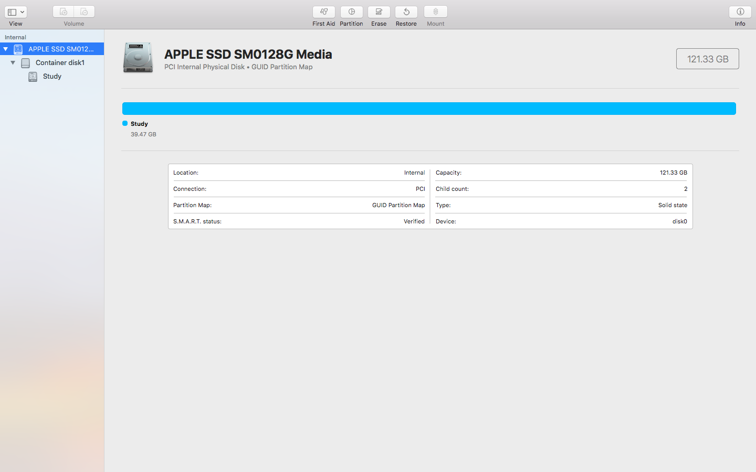Collapse the Container disk1 disclosure triangle
The width and height of the screenshot is (756, 472).
coord(13,62)
